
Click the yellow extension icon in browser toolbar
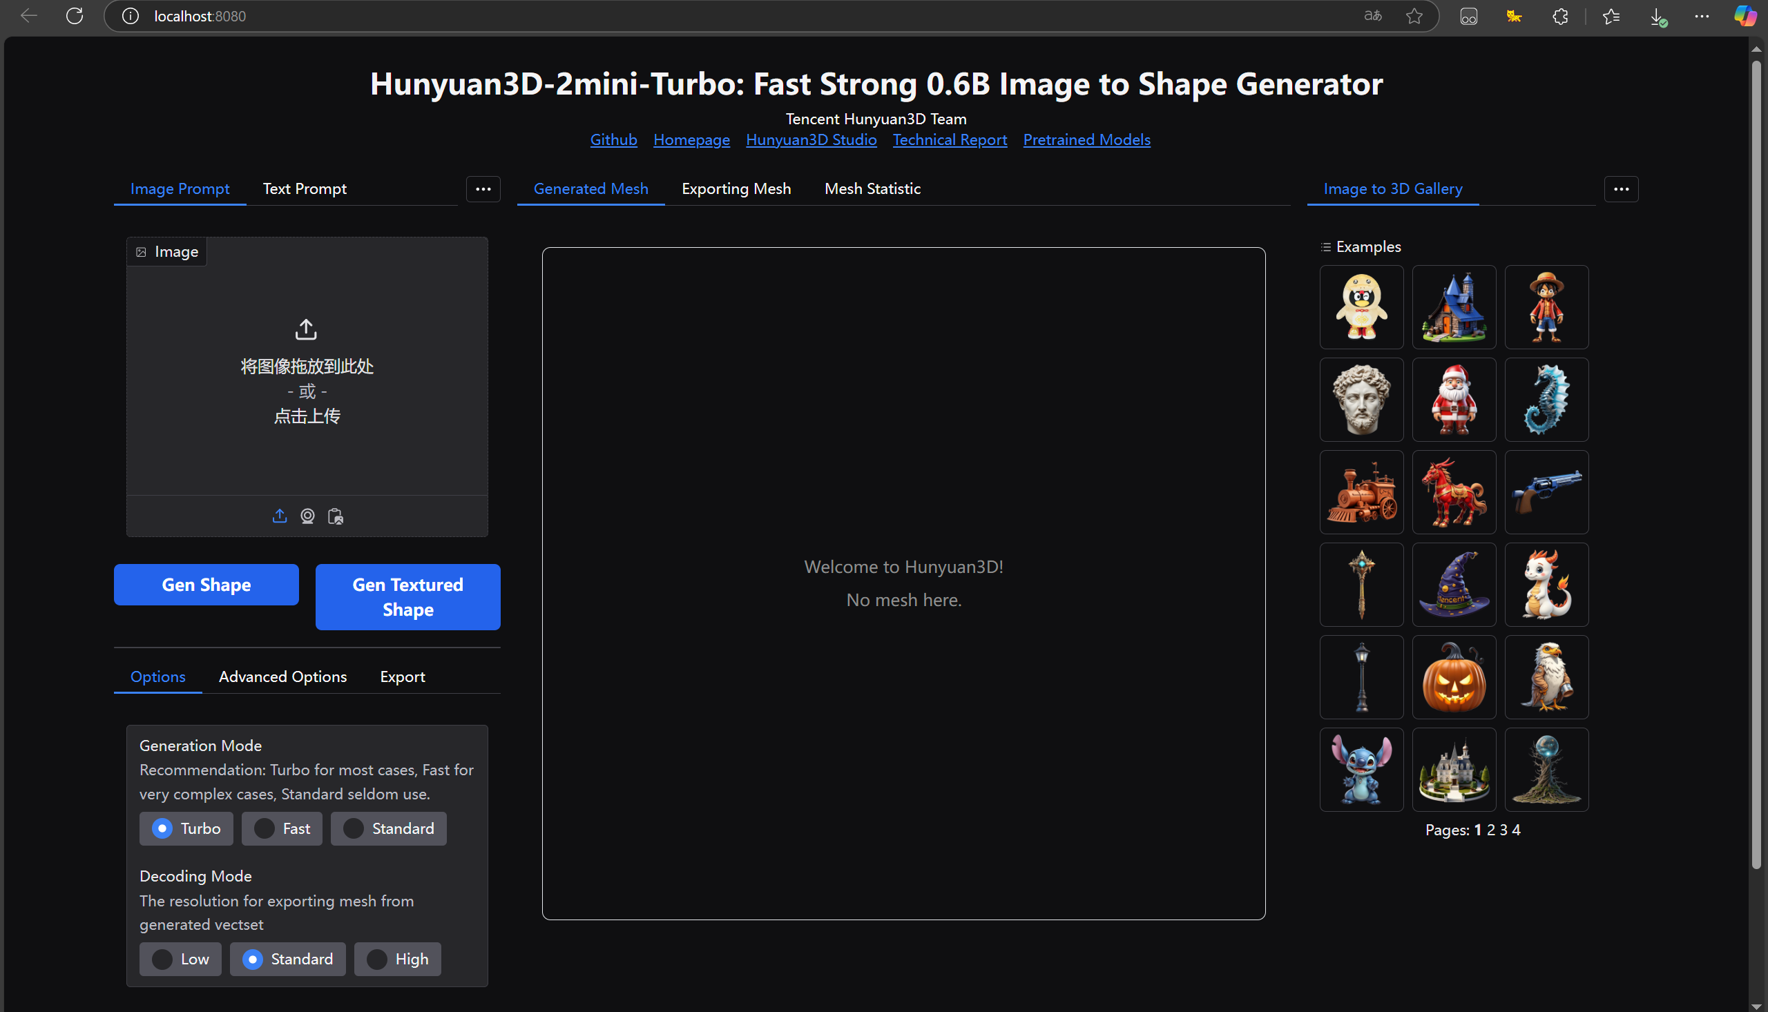1515,16
